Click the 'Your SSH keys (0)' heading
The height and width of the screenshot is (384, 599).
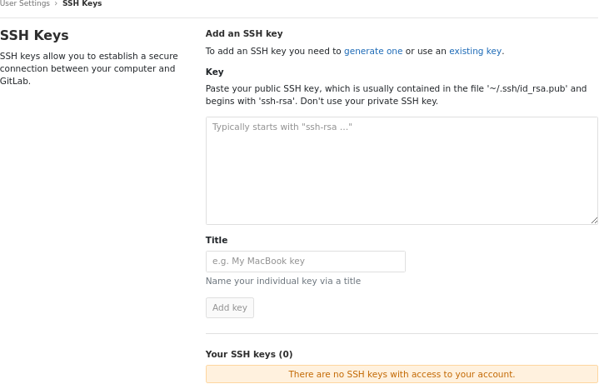tap(249, 354)
